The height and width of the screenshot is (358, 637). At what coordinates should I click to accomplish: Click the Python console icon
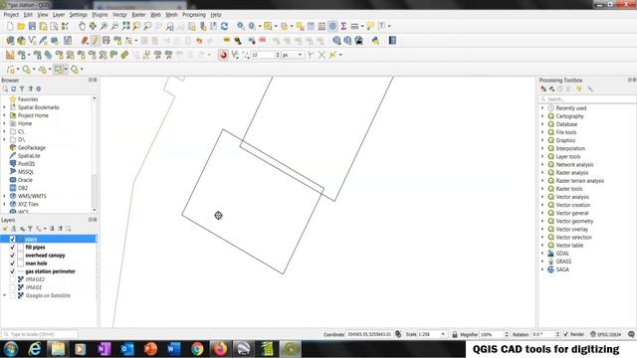point(375,41)
